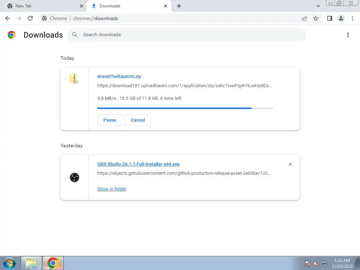Viewport: 360px width, 270px height.
Task: Click the Chrome taskbar icon
Action: pos(53,263)
